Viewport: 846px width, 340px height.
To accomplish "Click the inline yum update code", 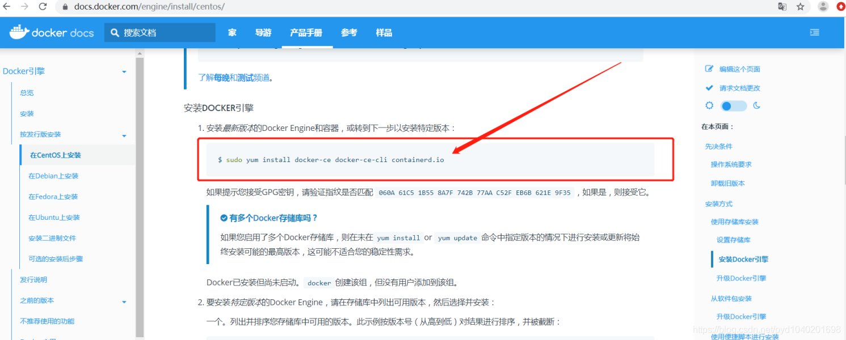I will click(x=457, y=238).
